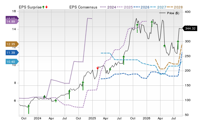Click the Oct label preceding 2024 on axis

24,118
